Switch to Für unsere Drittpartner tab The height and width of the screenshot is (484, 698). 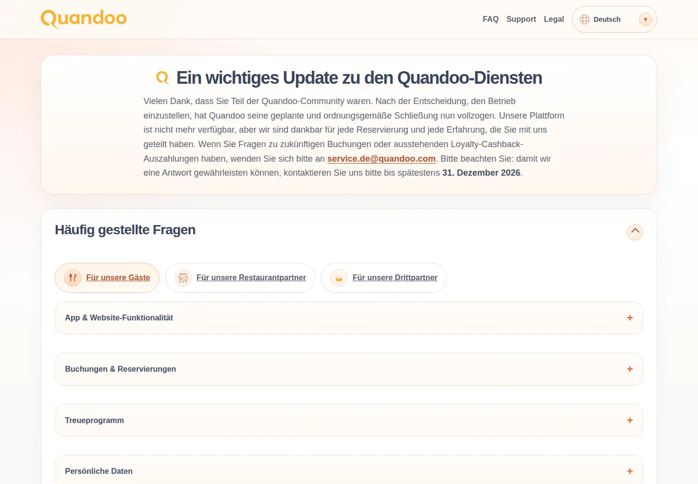(384, 278)
